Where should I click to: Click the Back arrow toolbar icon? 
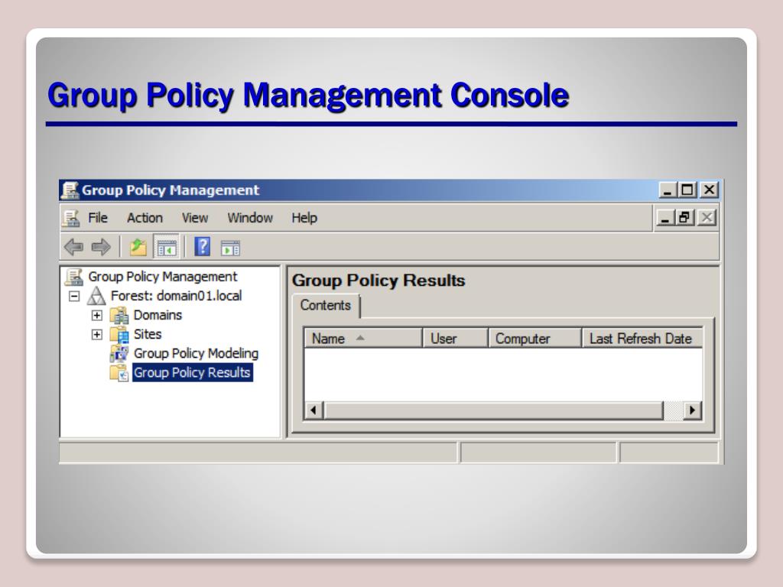coord(74,247)
